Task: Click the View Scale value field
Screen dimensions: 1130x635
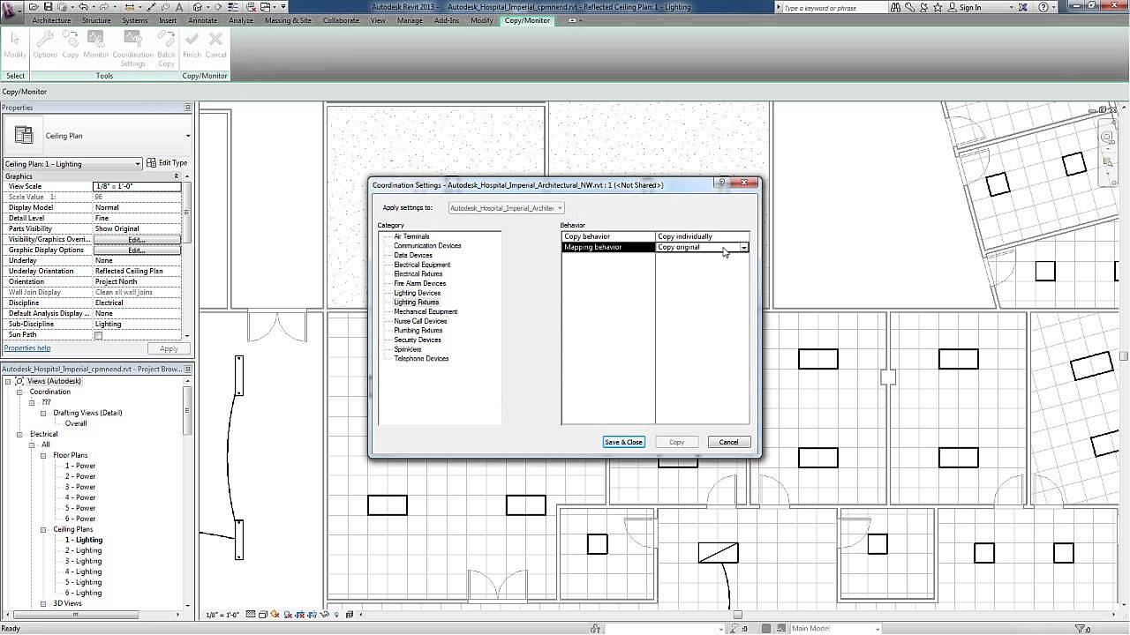Action: tap(137, 186)
